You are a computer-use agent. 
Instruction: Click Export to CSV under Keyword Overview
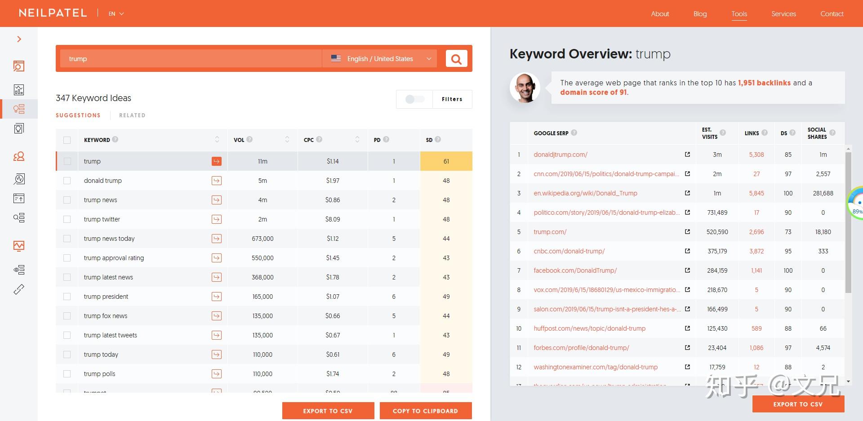click(x=798, y=404)
